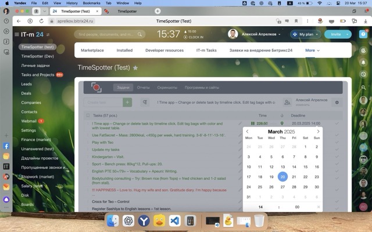Image resolution: width=372 pixels, height=232 pixels.
Task: Open Facebook icon in browser sidebar
Action: pos(6,146)
